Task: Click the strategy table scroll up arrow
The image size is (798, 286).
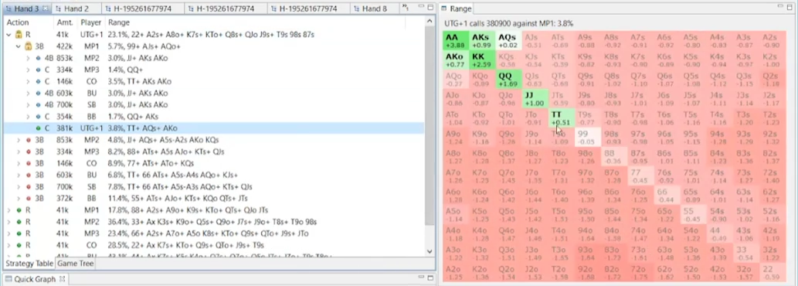Action: [430, 21]
